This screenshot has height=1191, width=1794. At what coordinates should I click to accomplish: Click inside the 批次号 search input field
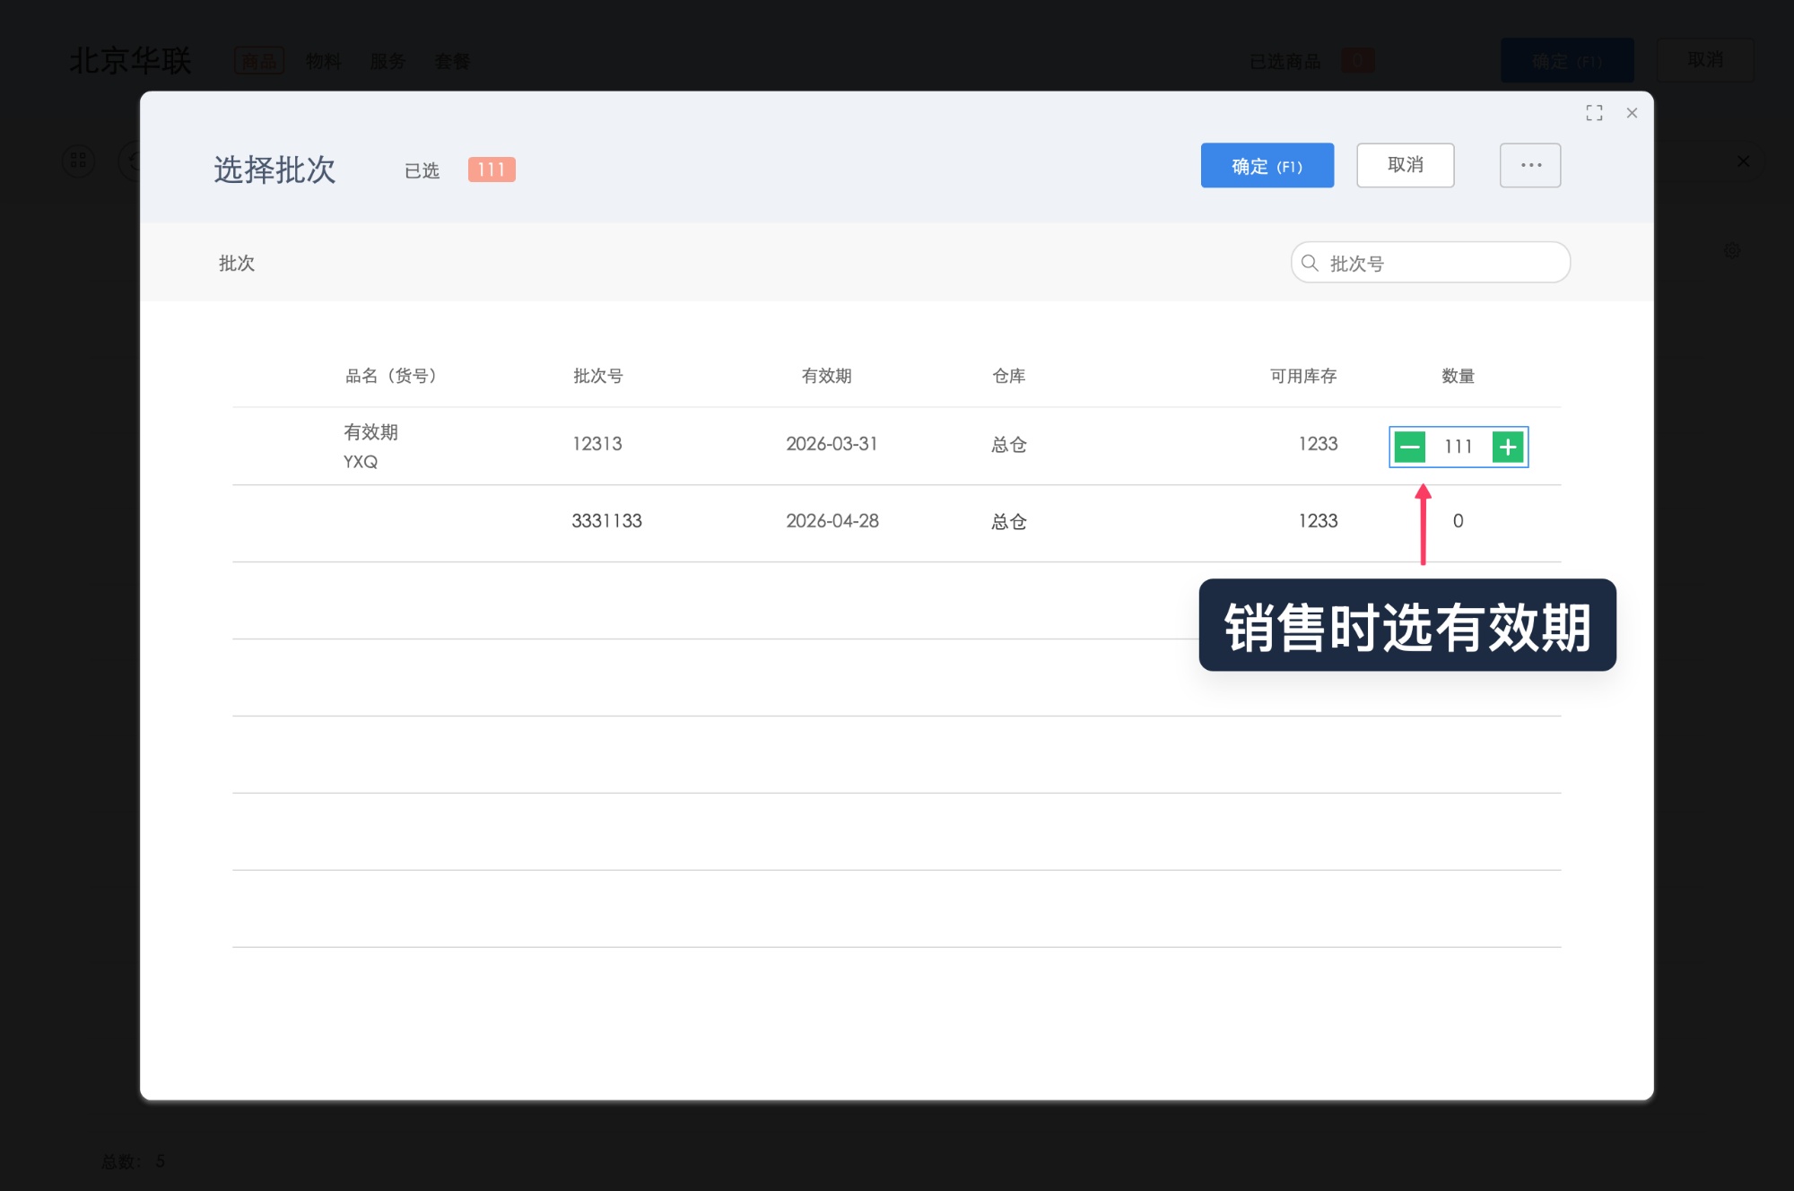tap(1435, 263)
